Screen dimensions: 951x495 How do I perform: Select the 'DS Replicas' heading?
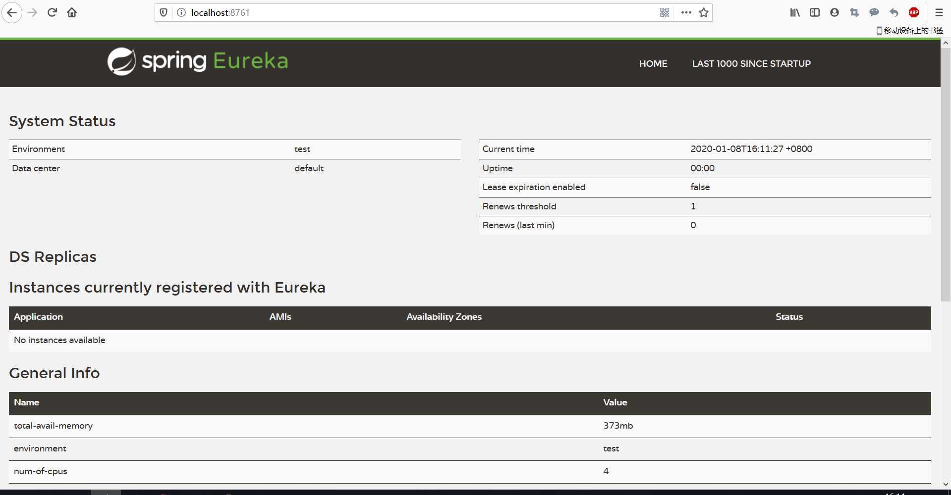(53, 257)
